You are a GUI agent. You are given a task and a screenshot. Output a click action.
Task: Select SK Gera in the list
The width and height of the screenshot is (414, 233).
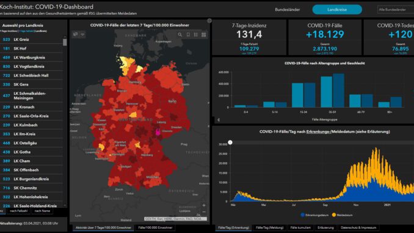tap(31, 84)
